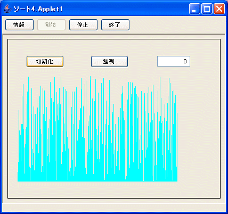Select the rightmost cyan bar in the chart

(x=177, y=147)
